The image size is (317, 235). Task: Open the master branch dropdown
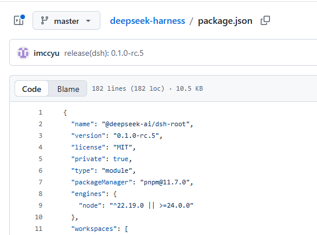click(x=66, y=20)
